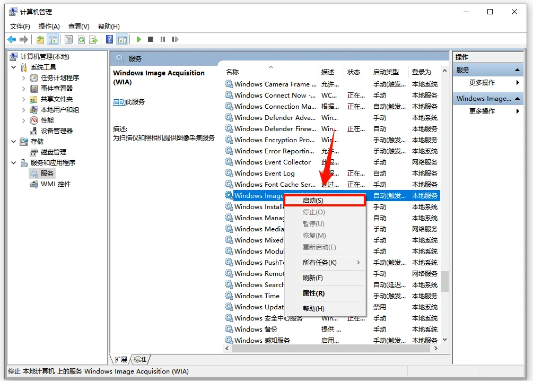Collapse the 服务 section in the actions pane
The image size is (533, 381).
[517, 70]
